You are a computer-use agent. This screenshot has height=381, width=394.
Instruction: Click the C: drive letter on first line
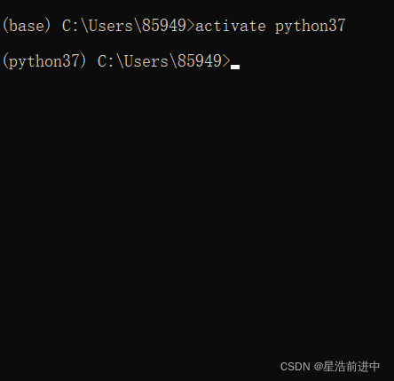pyautogui.click(x=71, y=26)
